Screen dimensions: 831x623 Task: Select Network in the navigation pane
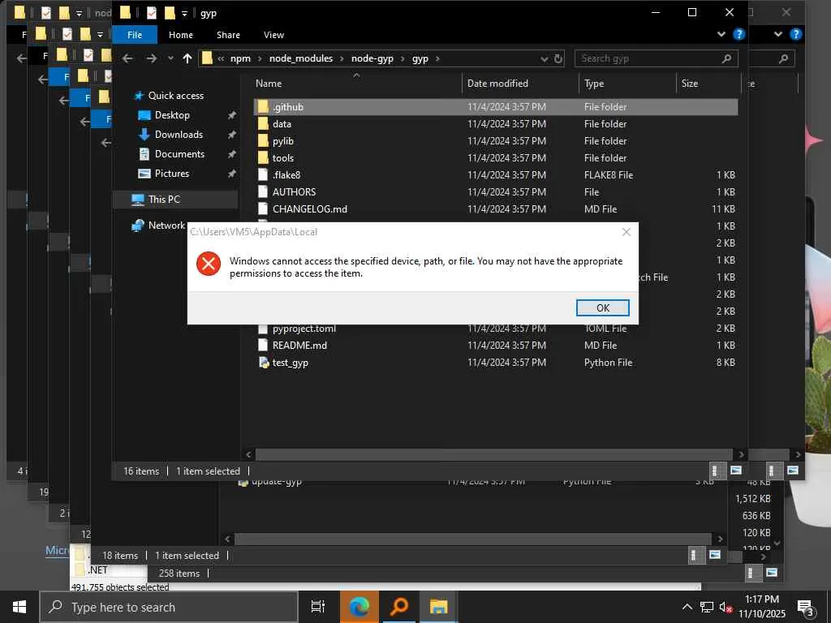click(166, 226)
